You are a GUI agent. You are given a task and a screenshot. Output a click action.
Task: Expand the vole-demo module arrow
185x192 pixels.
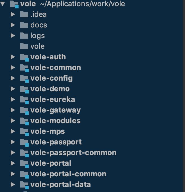pos(13,89)
